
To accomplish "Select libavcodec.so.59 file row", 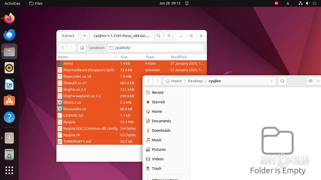I will (x=100, y=76).
